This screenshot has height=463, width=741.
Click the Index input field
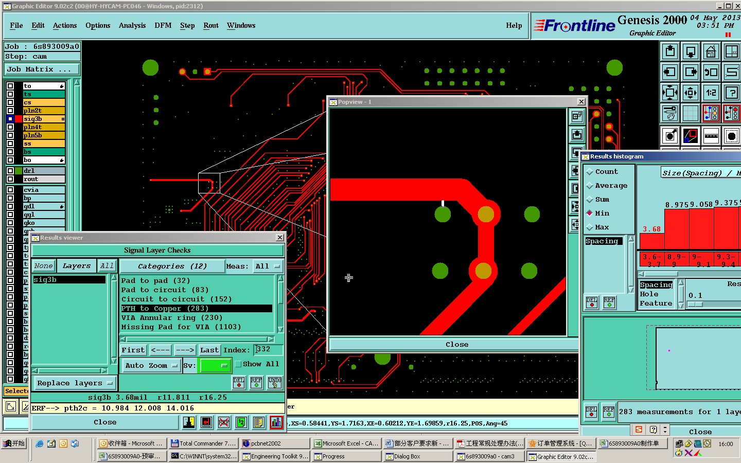(x=269, y=350)
